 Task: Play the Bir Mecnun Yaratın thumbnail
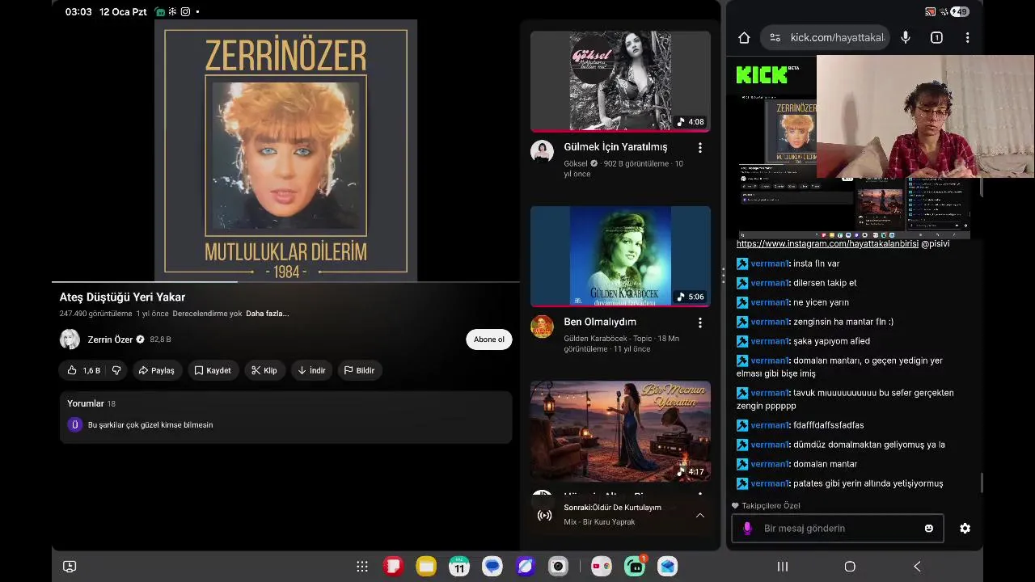620,432
